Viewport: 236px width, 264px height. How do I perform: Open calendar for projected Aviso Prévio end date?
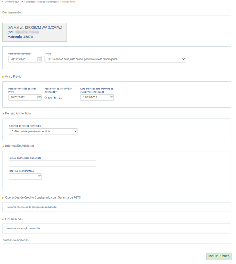click(111, 97)
